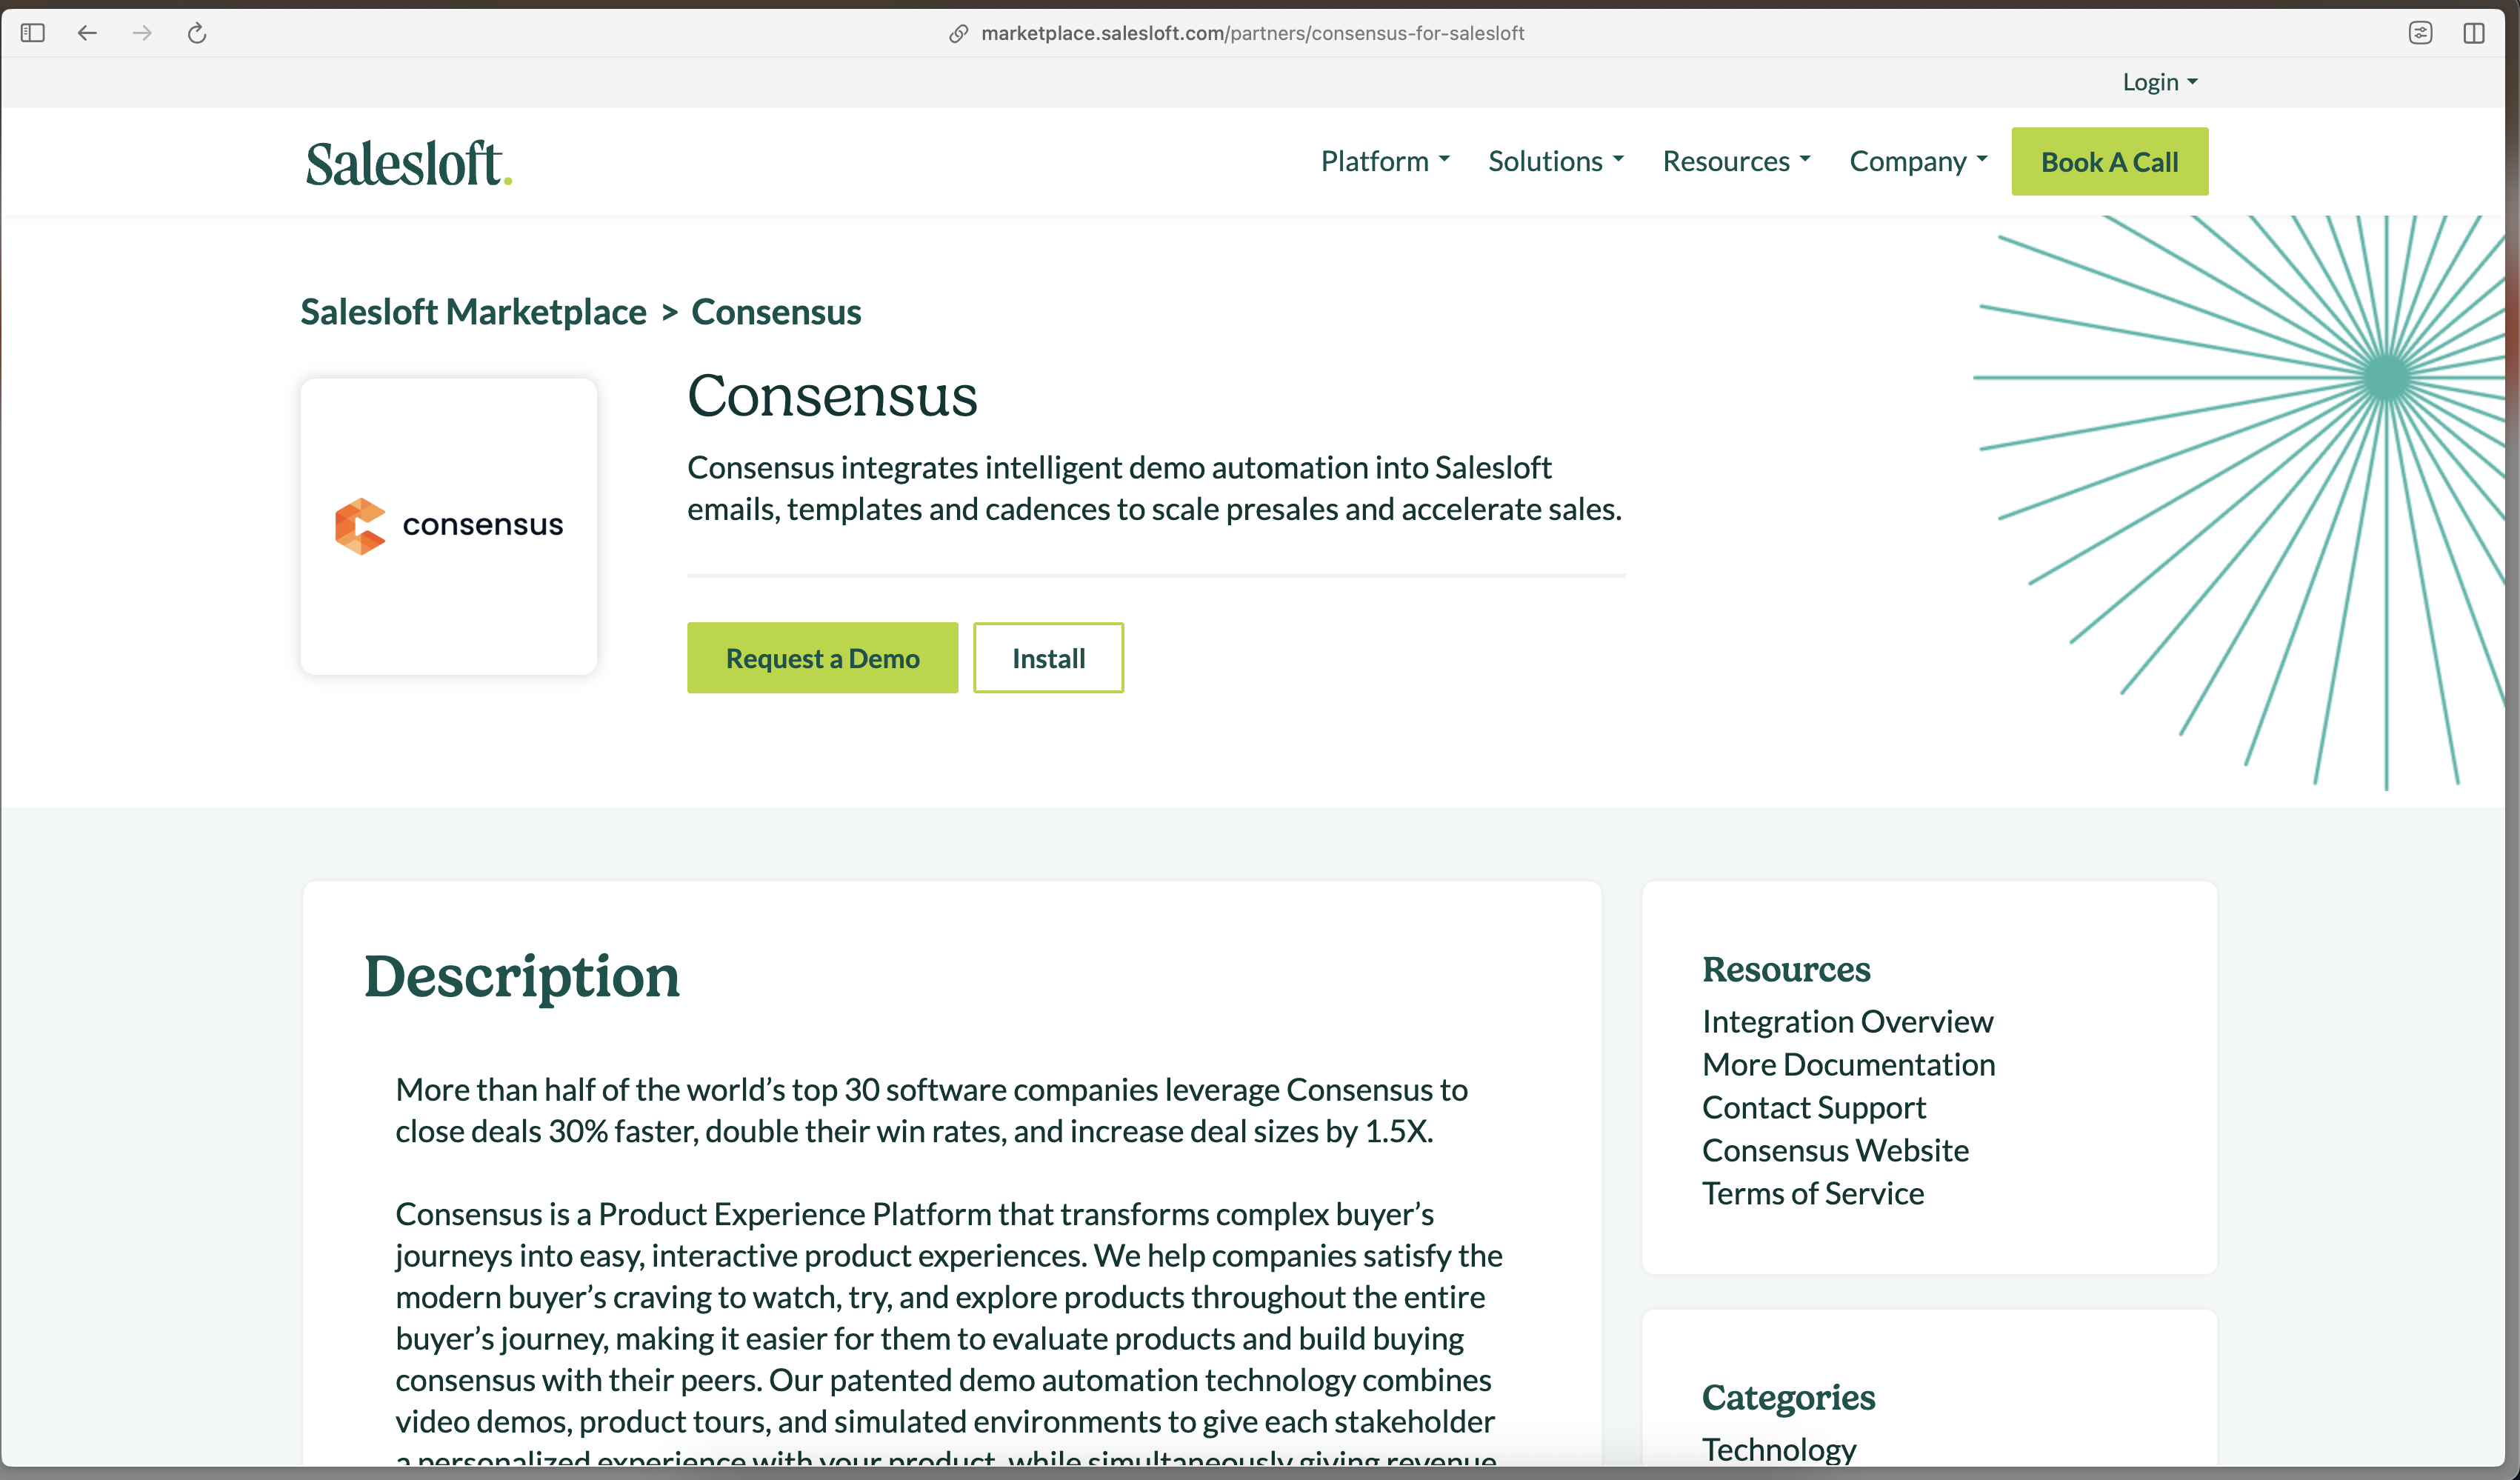Image resolution: width=2520 pixels, height=1480 pixels.
Task: Click the Install button
Action: [1048, 658]
